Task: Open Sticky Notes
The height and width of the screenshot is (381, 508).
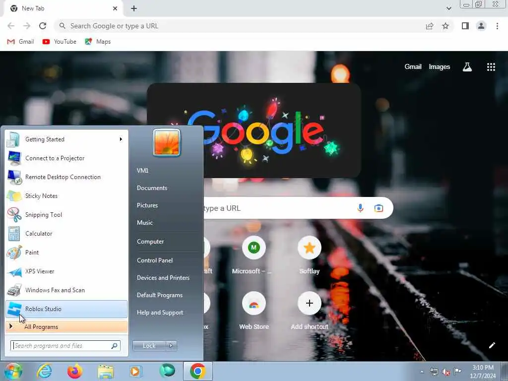Action: 66,195
